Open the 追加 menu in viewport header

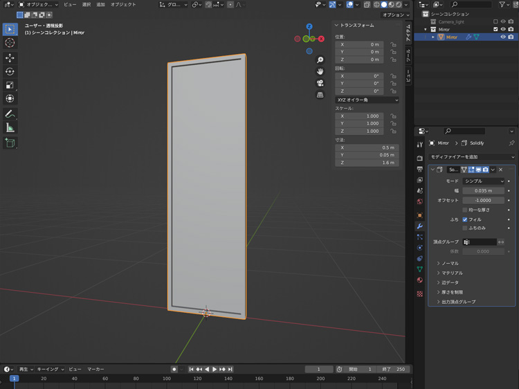click(101, 5)
